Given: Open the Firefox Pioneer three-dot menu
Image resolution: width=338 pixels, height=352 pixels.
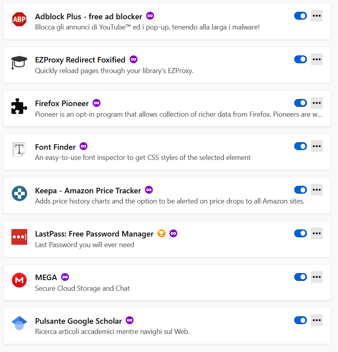Looking at the screenshot, I should (317, 103).
